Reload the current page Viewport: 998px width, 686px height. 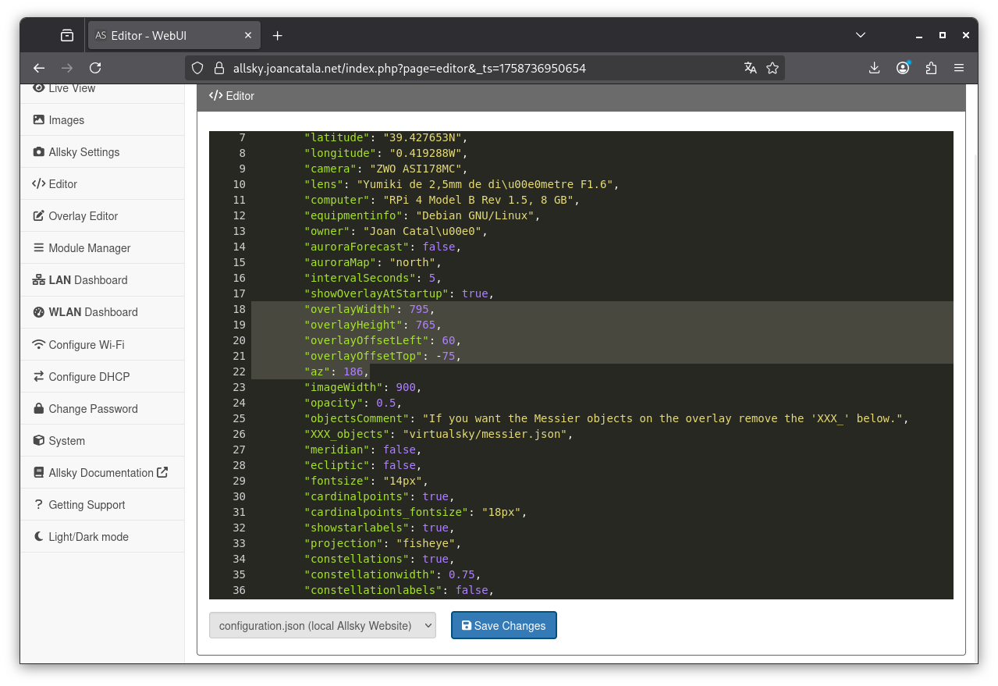point(95,68)
